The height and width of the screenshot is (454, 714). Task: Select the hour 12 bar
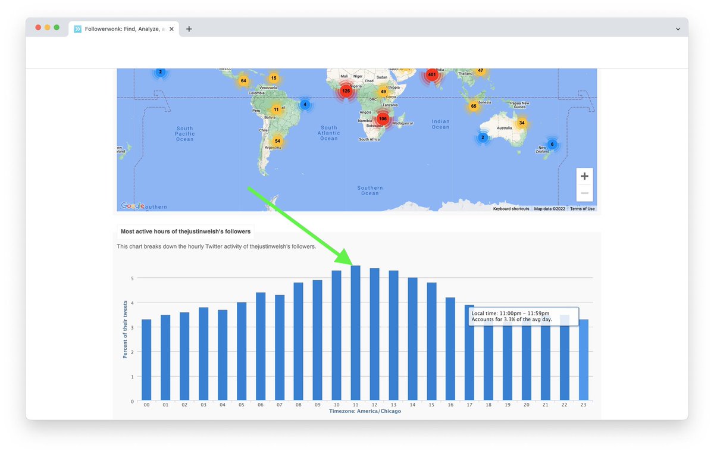point(375,334)
